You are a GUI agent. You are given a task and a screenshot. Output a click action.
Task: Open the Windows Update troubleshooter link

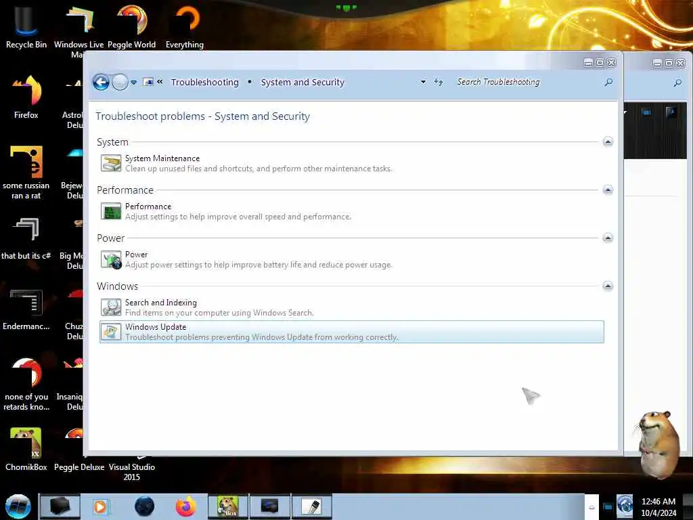pyautogui.click(x=156, y=327)
